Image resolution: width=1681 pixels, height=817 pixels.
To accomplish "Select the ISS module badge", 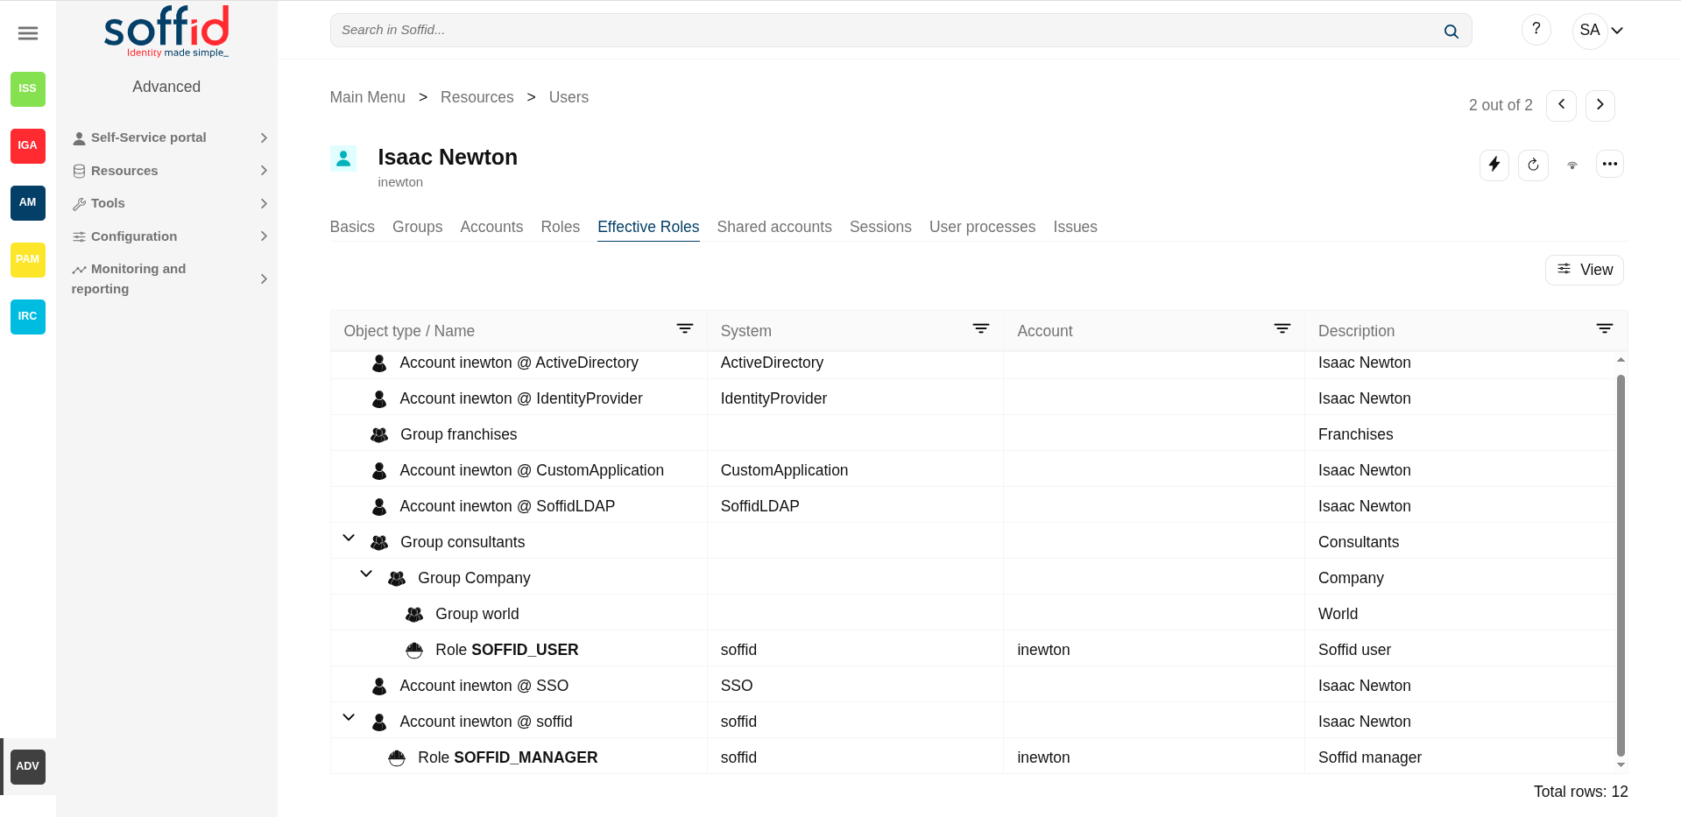I will (x=28, y=89).
